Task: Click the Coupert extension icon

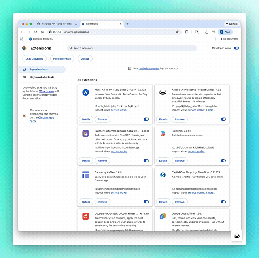Action: coord(85,216)
